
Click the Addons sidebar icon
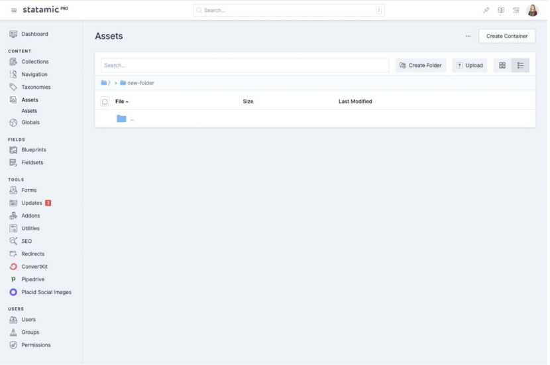[x=13, y=215]
